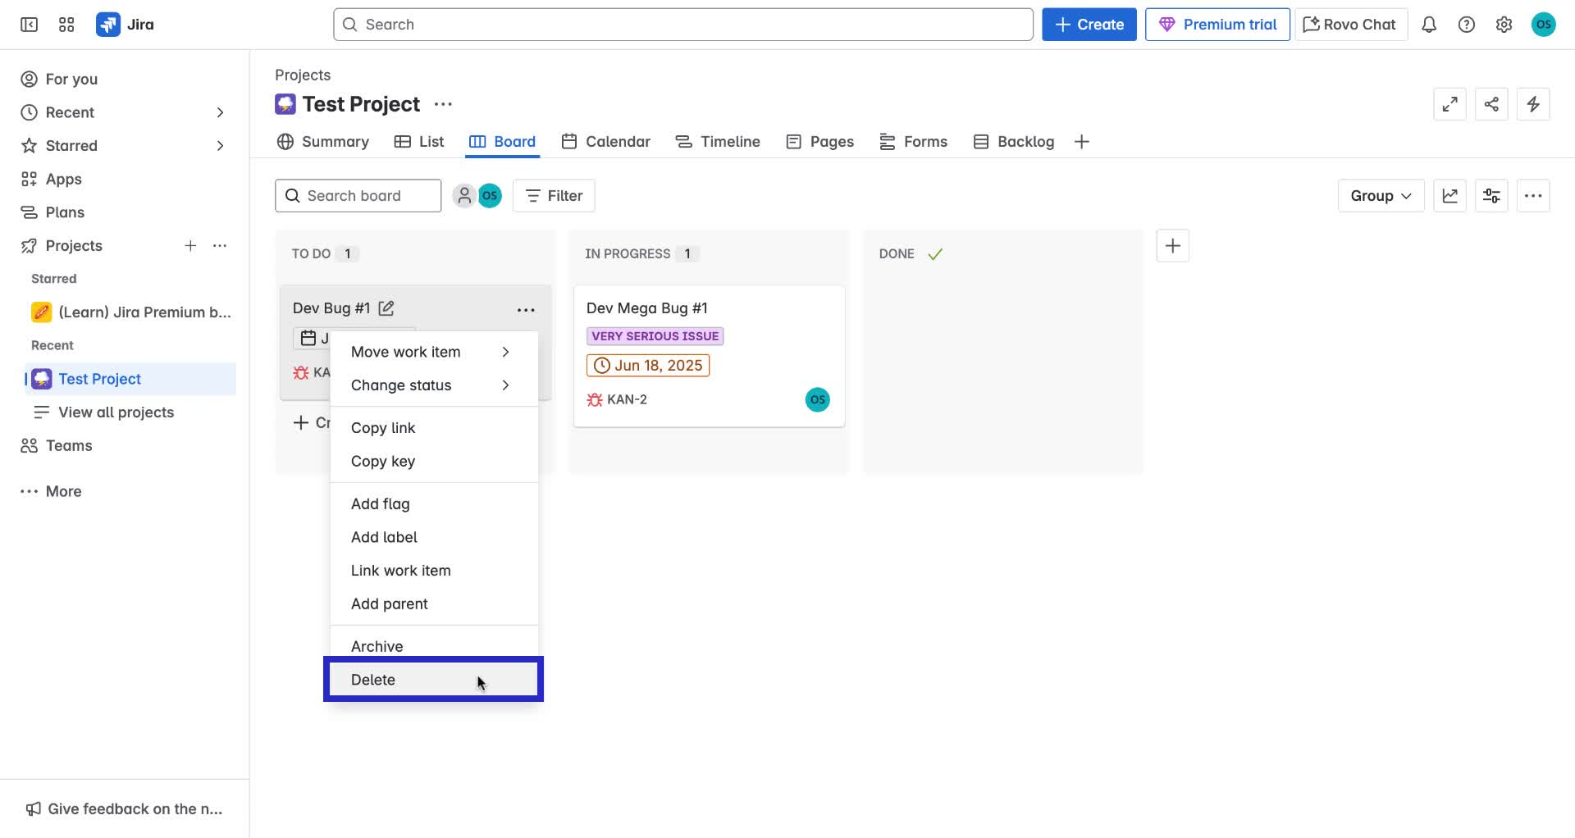Open Jira settings gear
This screenshot has width=1575, height=838.
point(1504,25)
